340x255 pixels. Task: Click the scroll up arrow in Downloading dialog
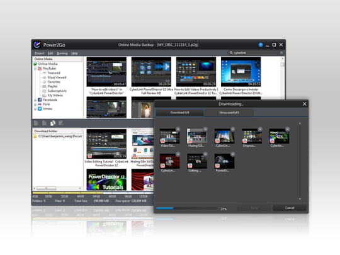coord(300,123)
